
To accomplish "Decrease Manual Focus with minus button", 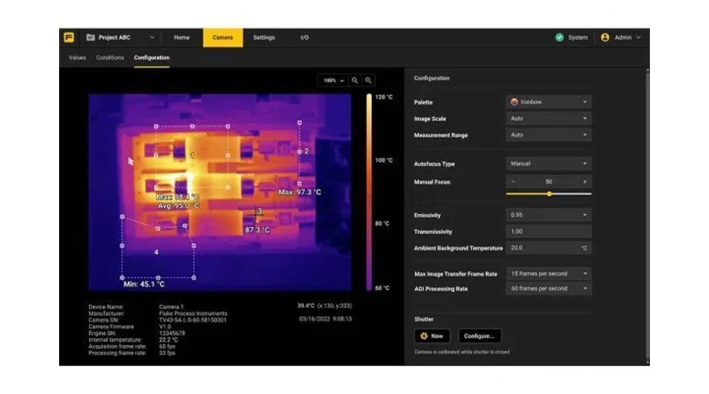I will [x=513, y=182].
